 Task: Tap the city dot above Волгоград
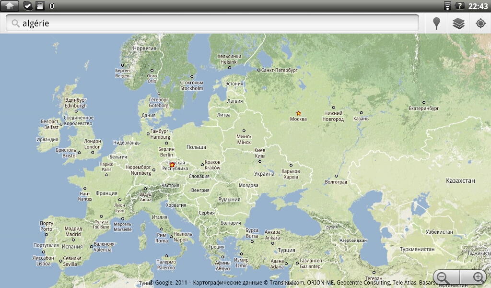(x=336, y=176)
